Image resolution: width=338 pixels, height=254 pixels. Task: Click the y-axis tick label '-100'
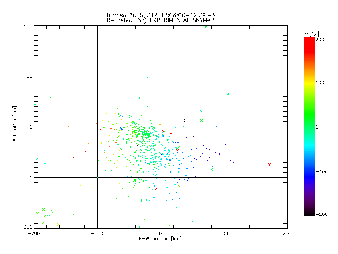pos(26,178)
